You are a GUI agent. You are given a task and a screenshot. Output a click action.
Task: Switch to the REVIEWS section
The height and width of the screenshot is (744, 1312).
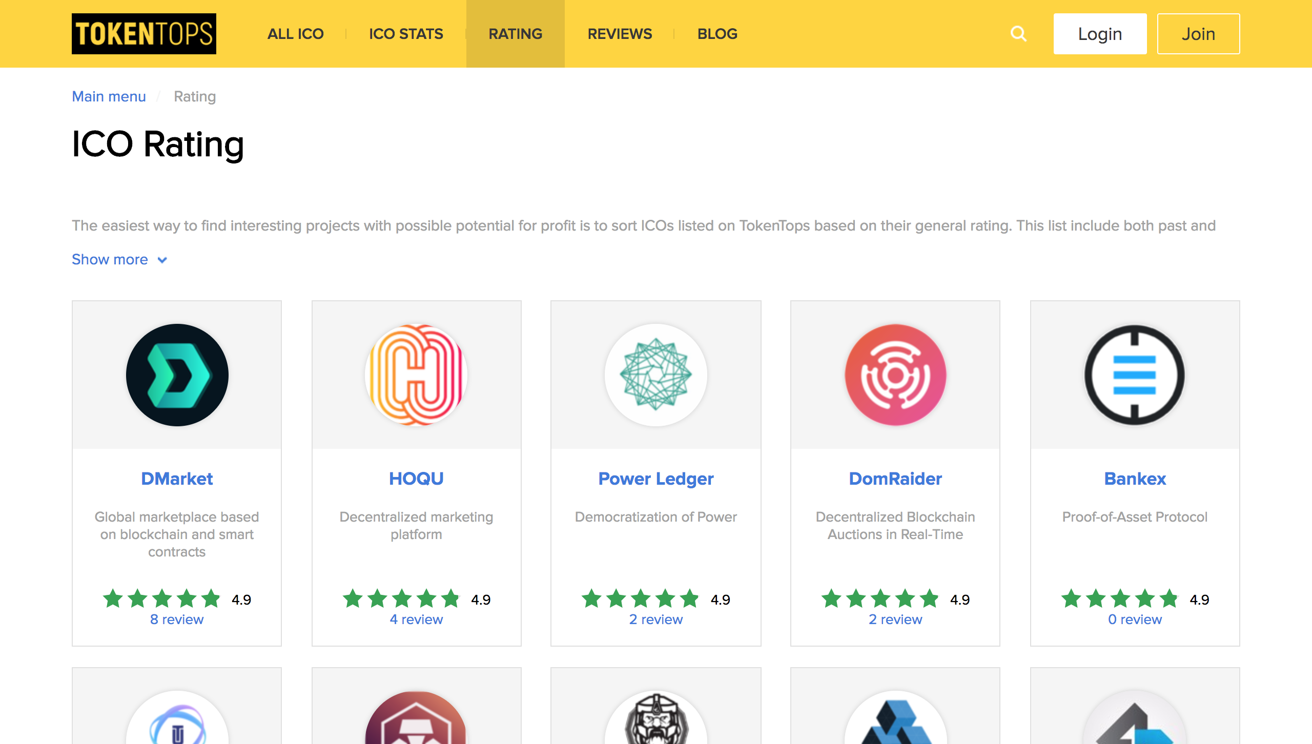620,34
